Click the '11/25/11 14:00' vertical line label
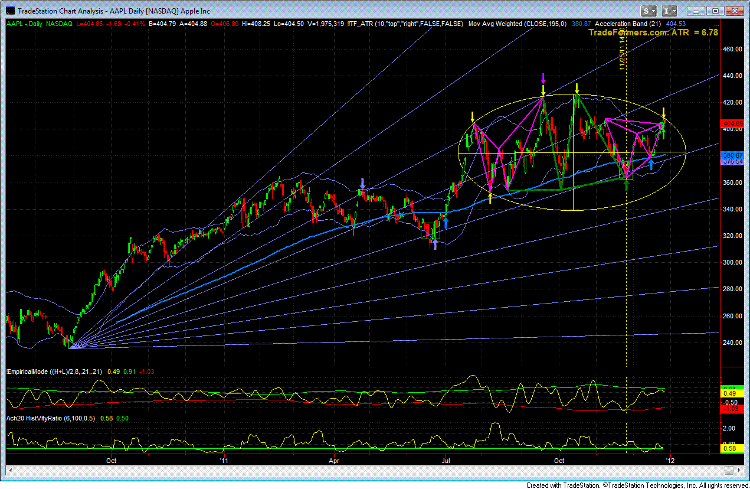The height and width of the screenshot is (489, 750). tap(623, 50)
